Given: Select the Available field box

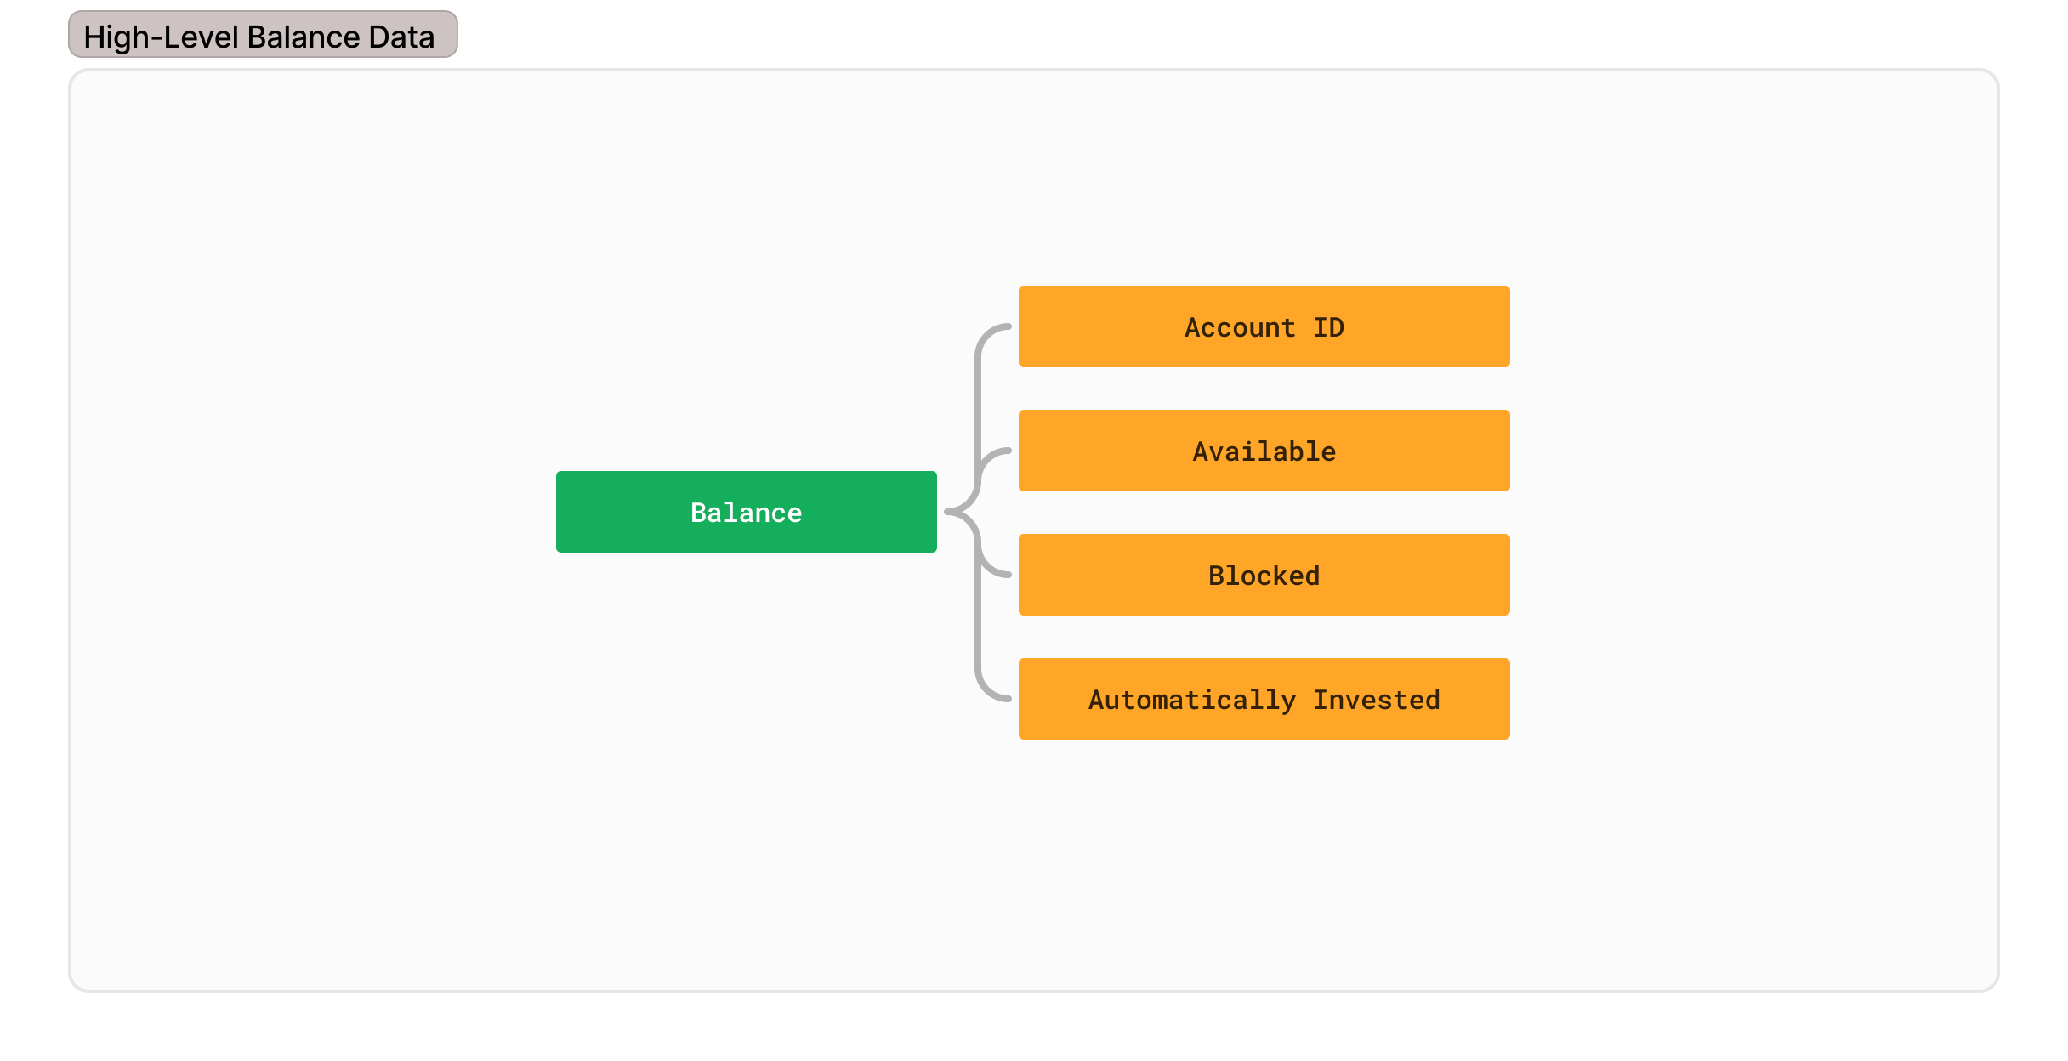Looking at the screenshot, I should (1264, 451).
